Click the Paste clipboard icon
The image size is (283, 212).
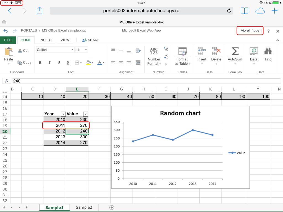click(x=9, y=52)
